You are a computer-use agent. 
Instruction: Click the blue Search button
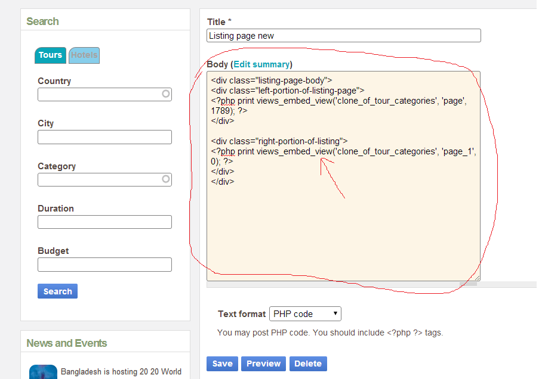pos(58,291)
